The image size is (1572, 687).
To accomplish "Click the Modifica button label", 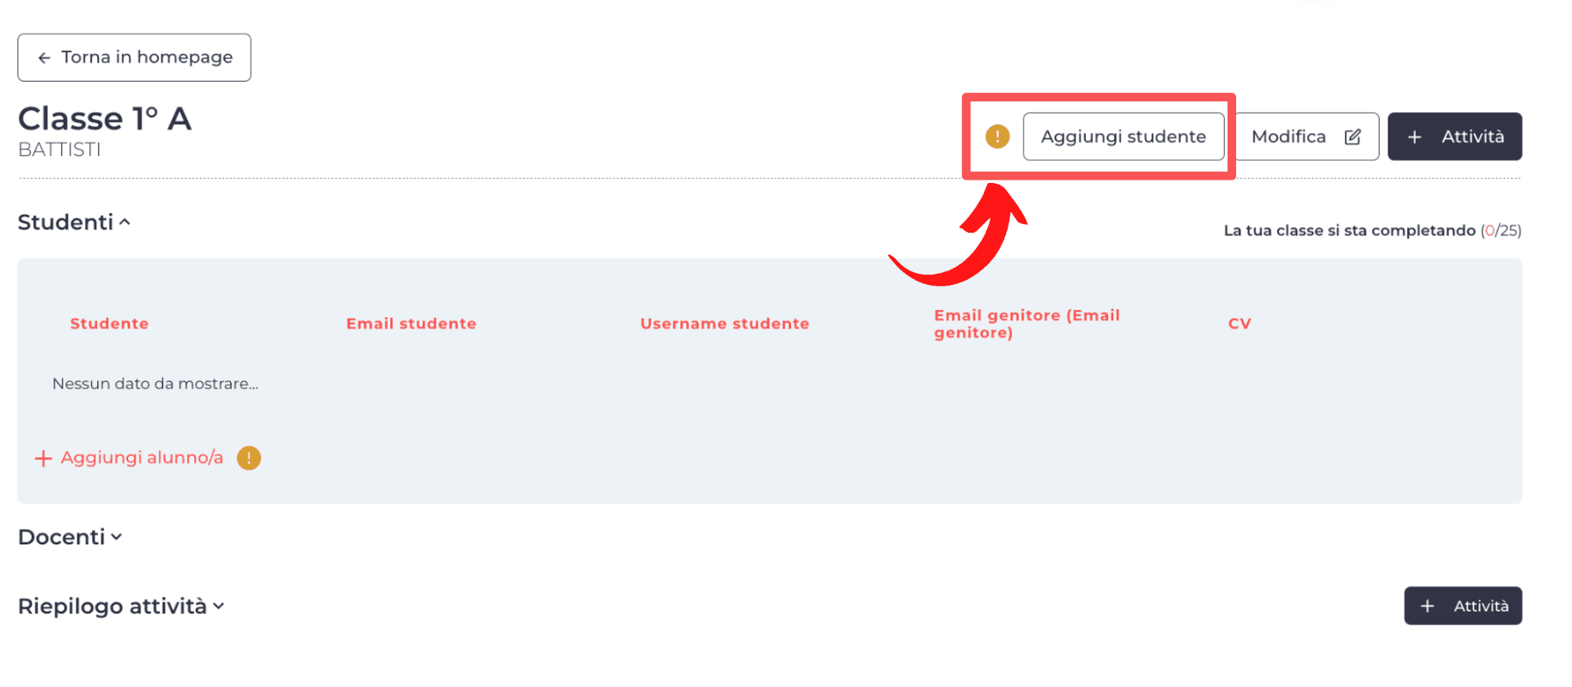I will (1289, 137).
